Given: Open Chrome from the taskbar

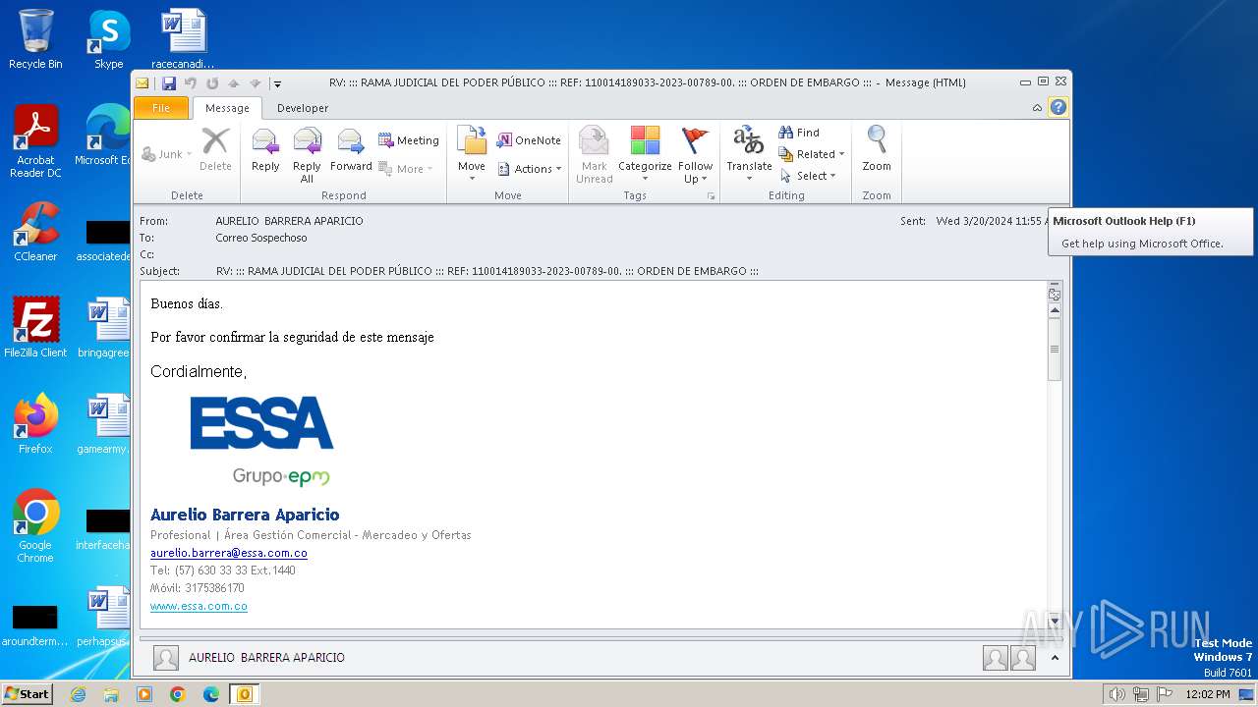Looking at the screenshot, I should 178,694.
